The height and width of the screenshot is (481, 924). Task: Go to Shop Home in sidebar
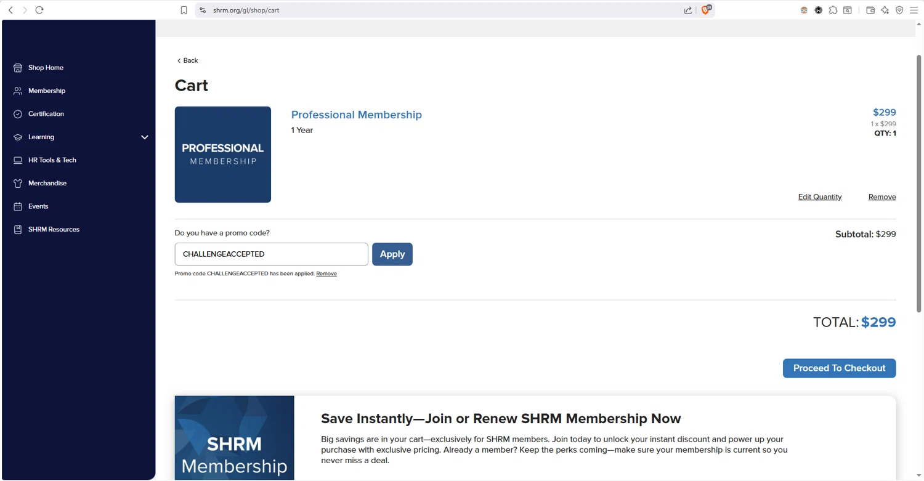[x=46, y=68]
